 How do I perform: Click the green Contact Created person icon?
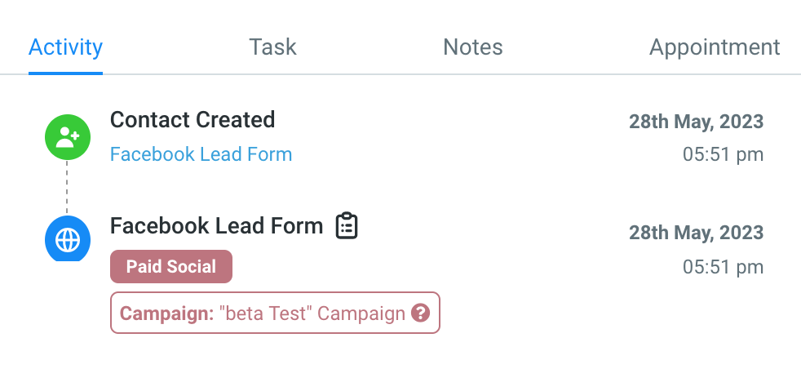[x=67, y=138]
